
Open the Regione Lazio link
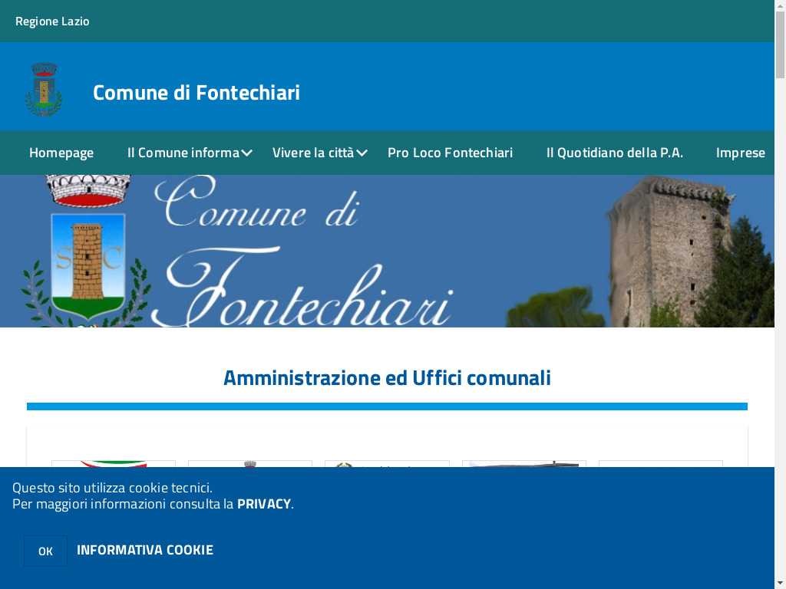[52, 21]
